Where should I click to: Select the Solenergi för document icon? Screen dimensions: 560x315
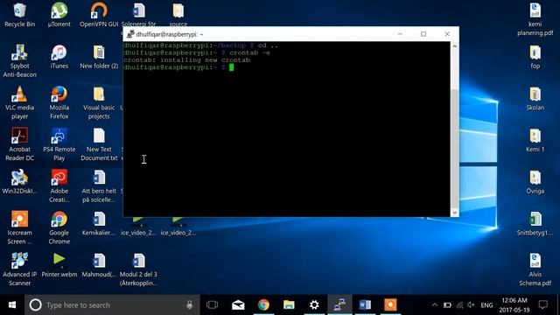pyautogui.click(x=138, y=14)
